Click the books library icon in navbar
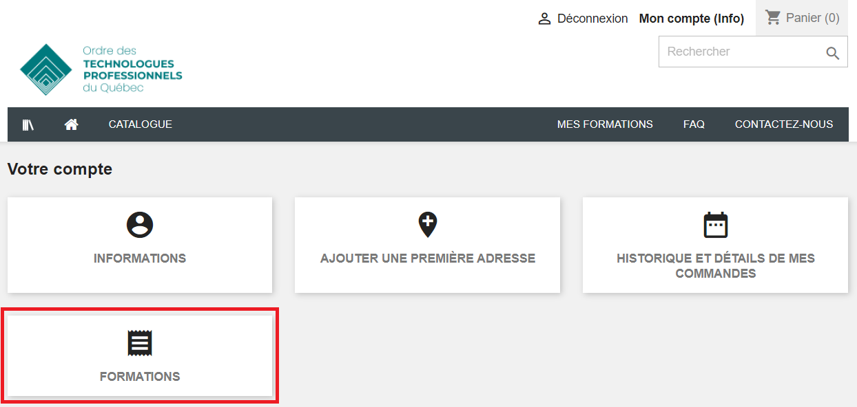The image size is (857, 407). 28,124
